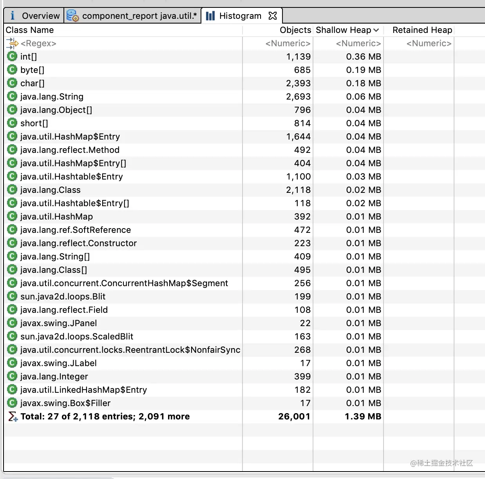Switch to the Overview tab

click(x=34, y=16)
